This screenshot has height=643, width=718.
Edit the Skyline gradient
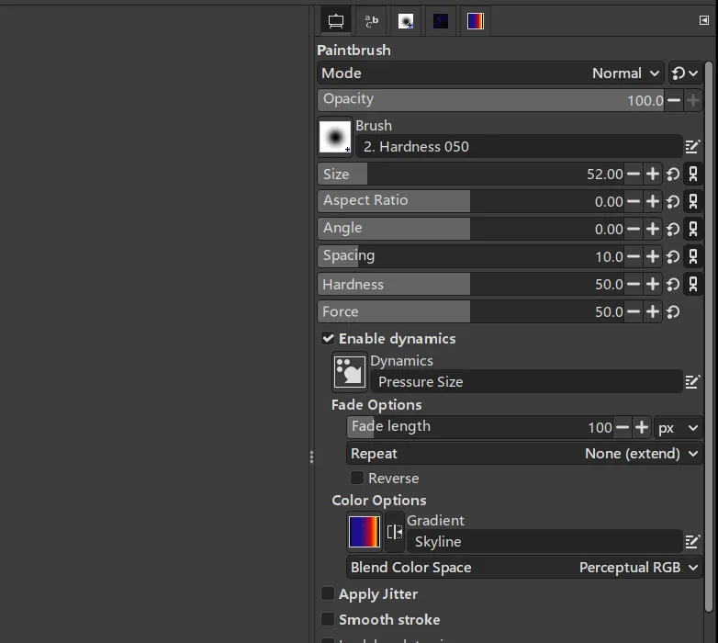click(x=692, y=541)
